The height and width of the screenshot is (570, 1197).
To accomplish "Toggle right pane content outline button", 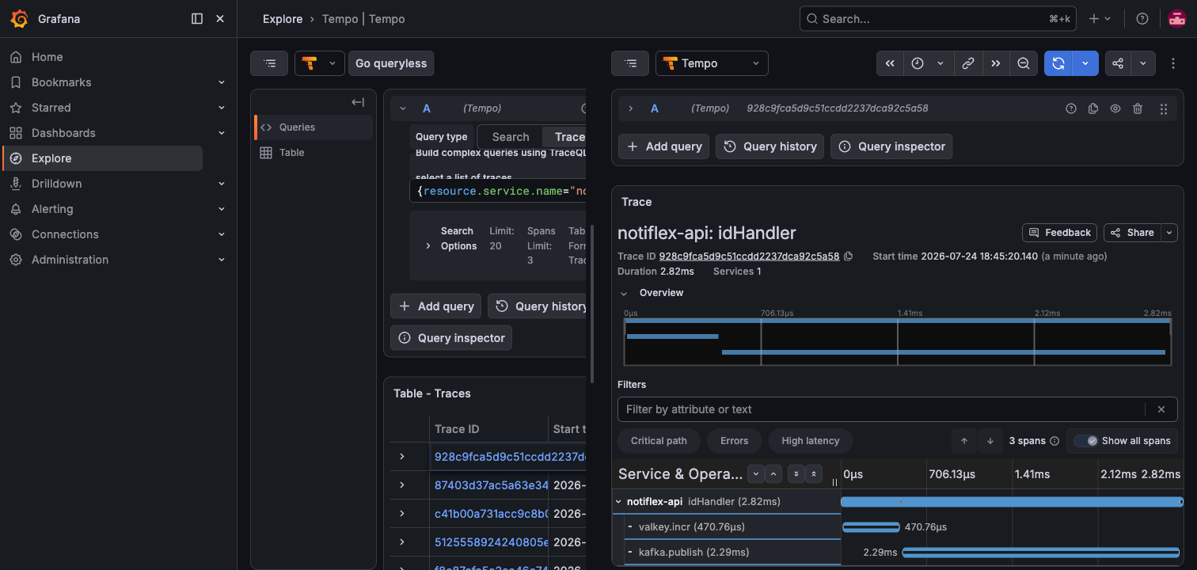I will click(630, 63).
